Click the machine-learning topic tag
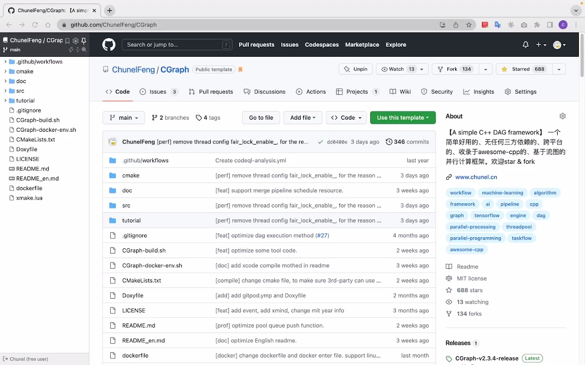 click(x=502, y=193)
